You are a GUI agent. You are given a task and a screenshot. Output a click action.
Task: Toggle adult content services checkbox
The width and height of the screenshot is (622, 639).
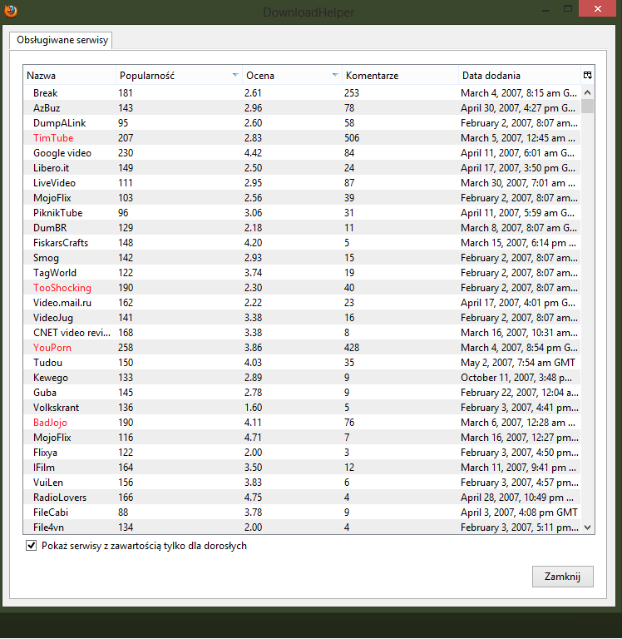(x=31, y=545)
